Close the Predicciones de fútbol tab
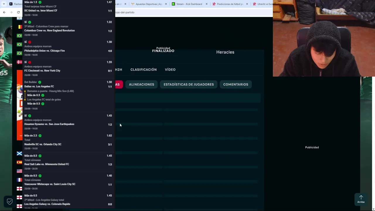The width and height of the screenshot is (375, 211). [247, 4]
